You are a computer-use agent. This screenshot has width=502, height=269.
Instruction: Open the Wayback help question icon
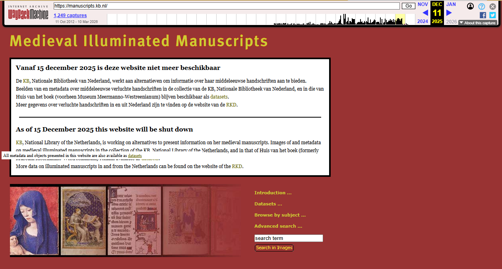[x=482, y=6]
